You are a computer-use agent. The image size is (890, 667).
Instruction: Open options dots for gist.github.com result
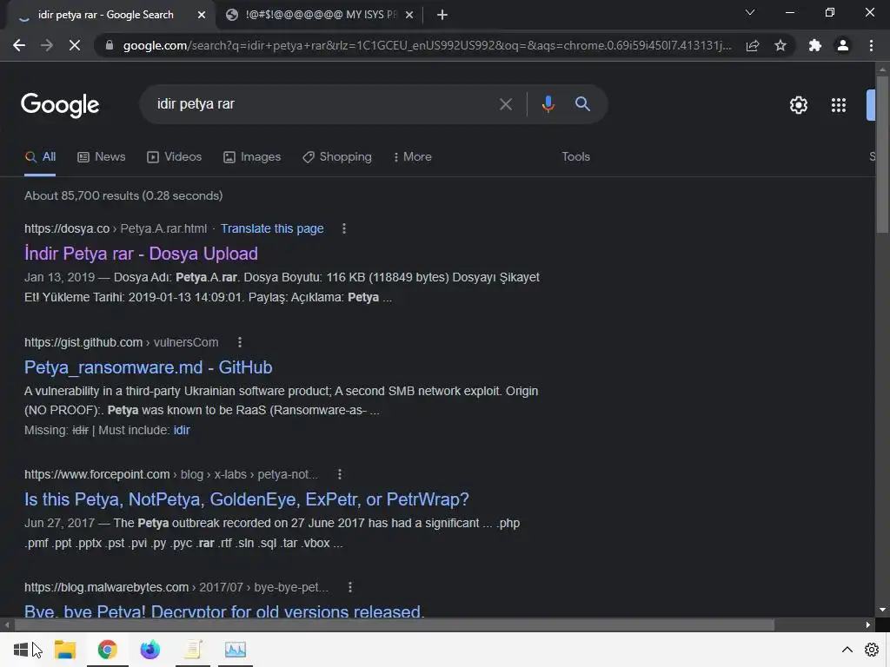click(x=240, y=342)
